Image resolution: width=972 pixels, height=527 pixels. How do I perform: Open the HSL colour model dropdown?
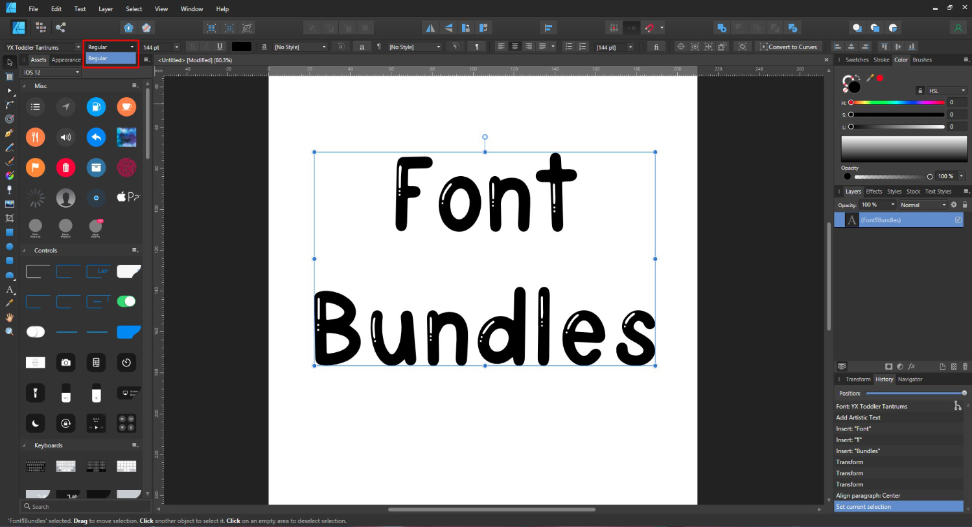pos(947,91)
